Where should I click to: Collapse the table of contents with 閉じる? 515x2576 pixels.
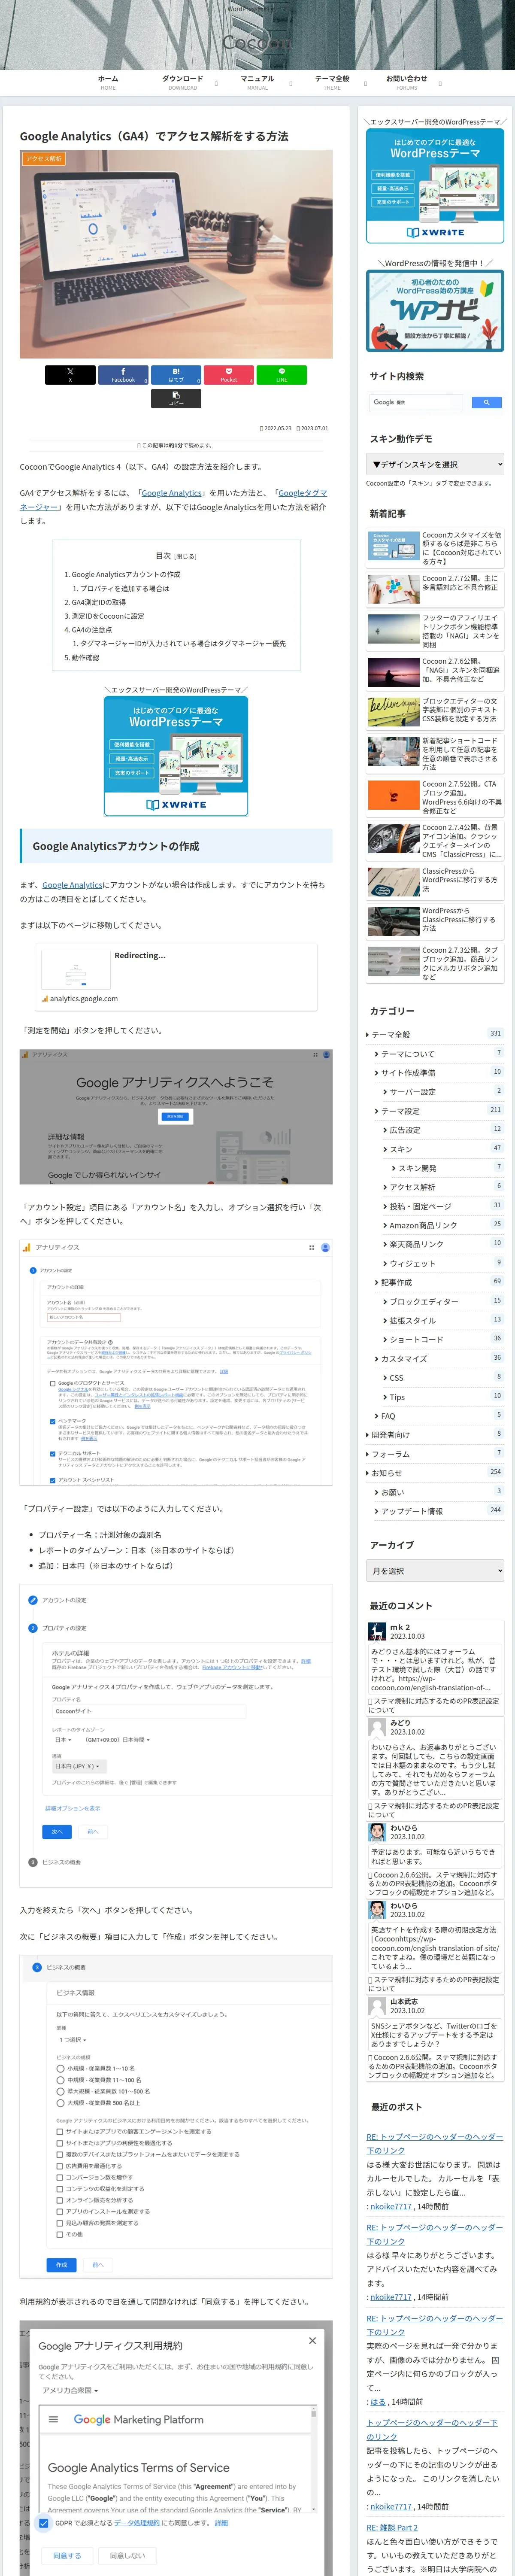coord(186,556)
